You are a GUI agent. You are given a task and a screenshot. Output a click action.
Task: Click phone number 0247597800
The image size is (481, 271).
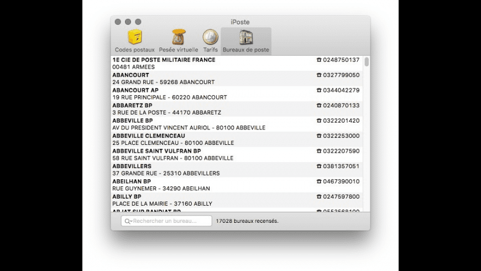click(341, 197)
